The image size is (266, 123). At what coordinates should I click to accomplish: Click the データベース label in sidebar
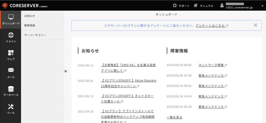tap(11, 95)
